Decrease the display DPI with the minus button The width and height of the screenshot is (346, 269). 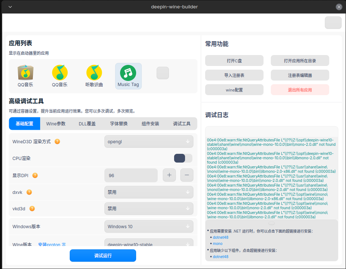point(187,175)
